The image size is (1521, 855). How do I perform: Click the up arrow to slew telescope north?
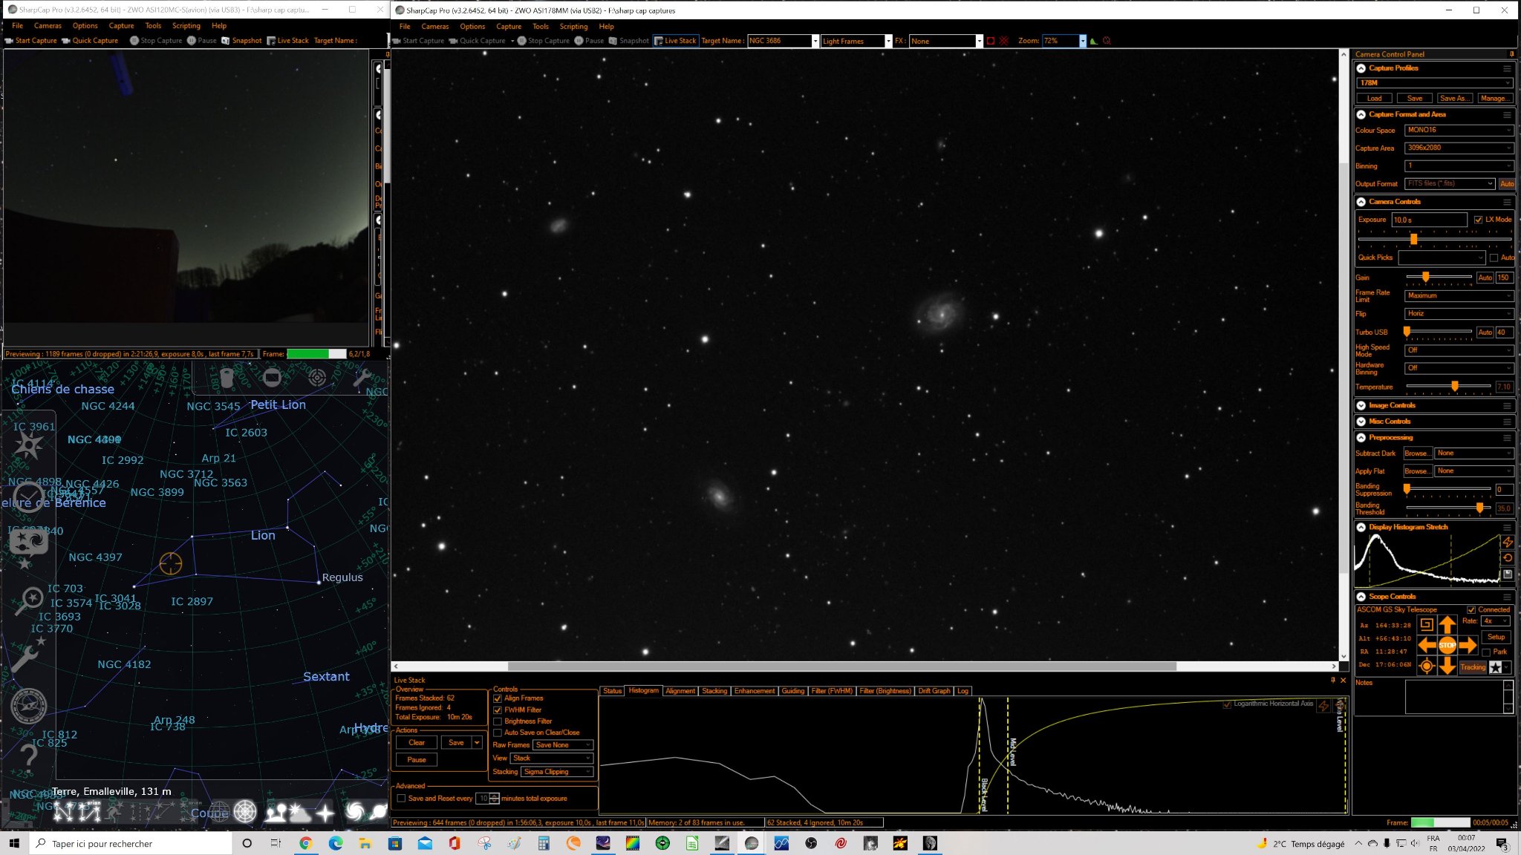click(1447, 624)
